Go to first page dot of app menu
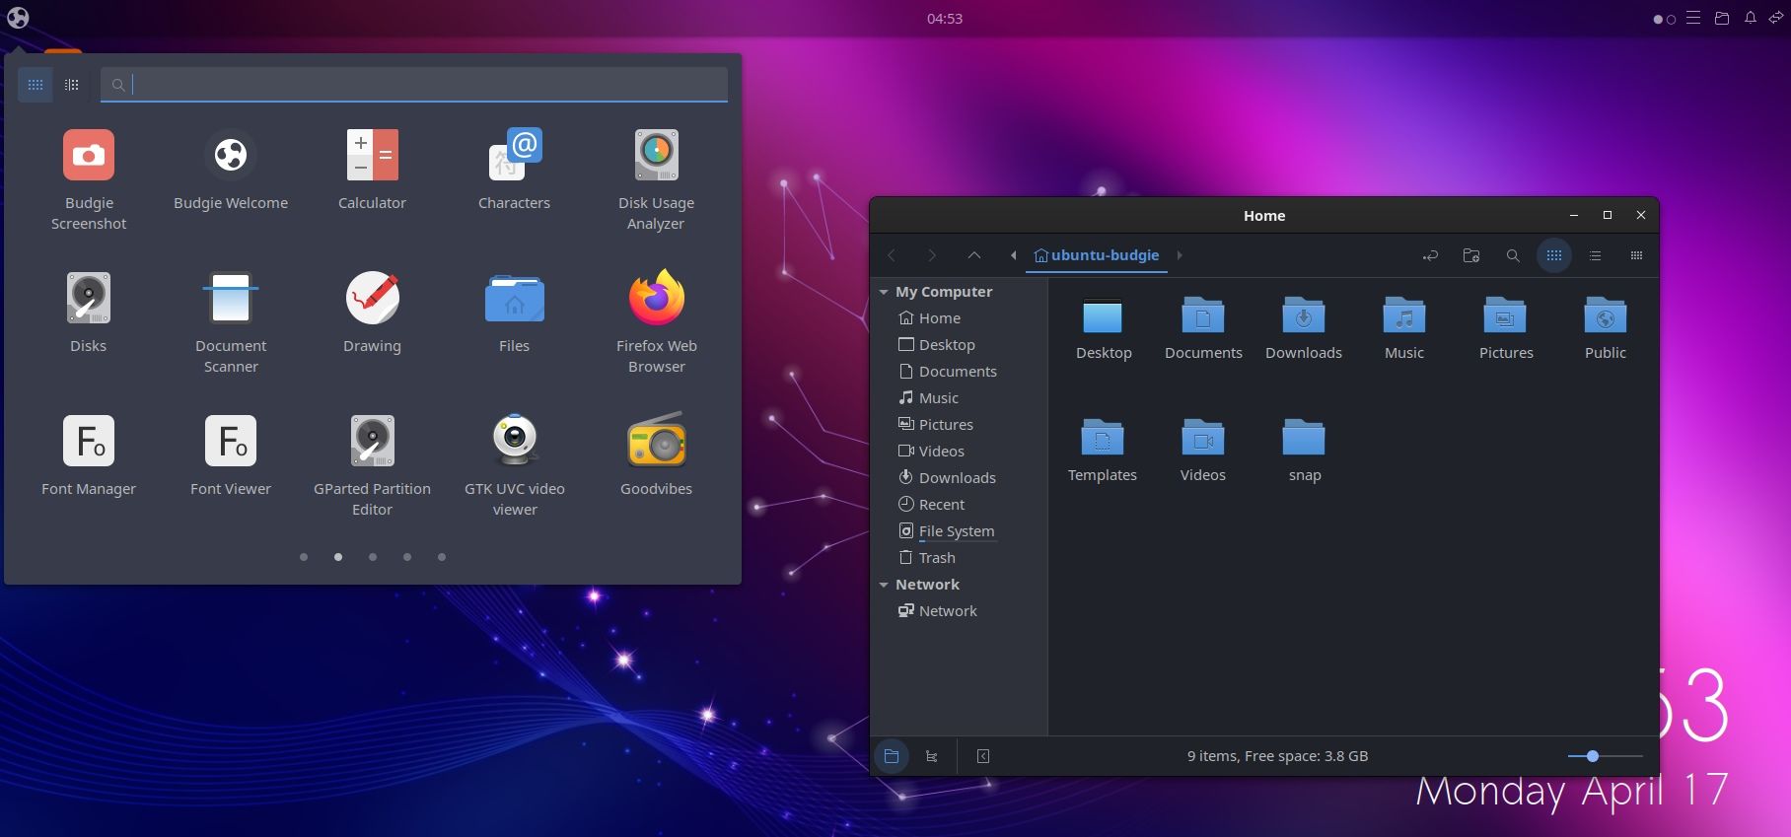The image size is (1791, 837). coord(304,557)
